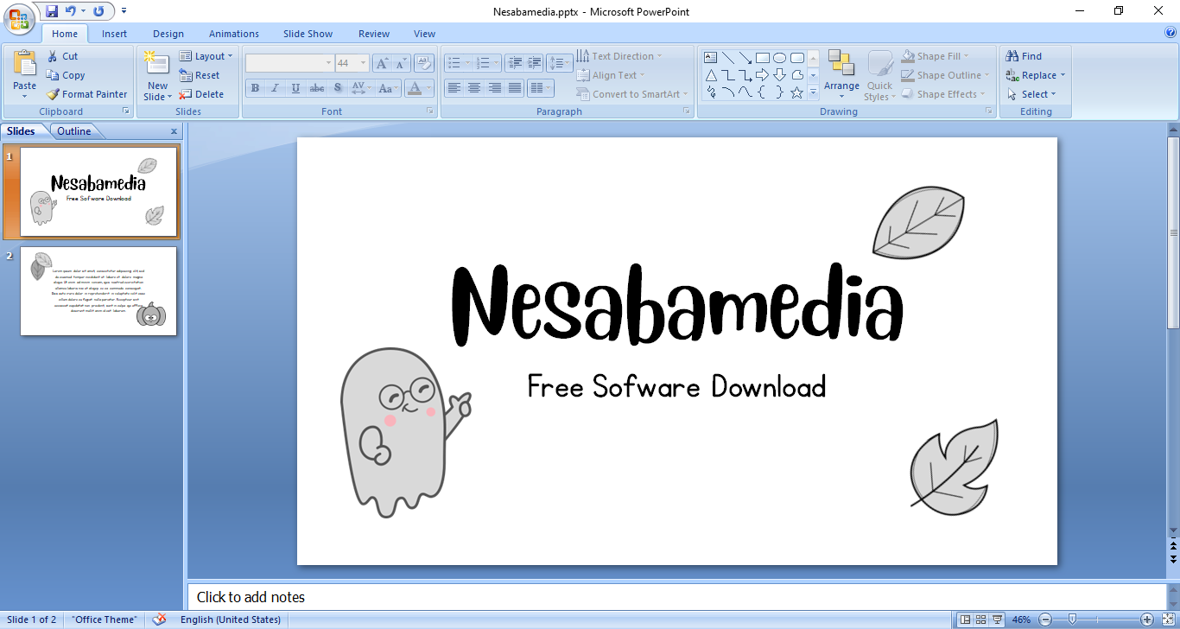1180x629 pixels.
Task: Click the Find binoculars icon
Action: pos(1012,56)
